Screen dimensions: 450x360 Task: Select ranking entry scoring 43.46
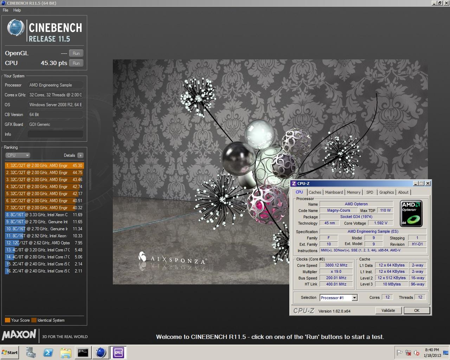pyautogui.click(x=44, y=180)
